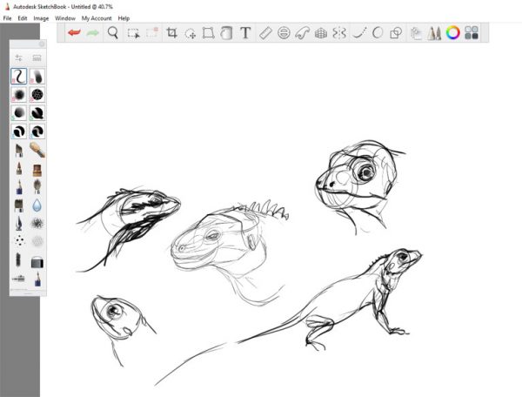Open the Color Wheel editor
Screen dimensions: 522x397
(452, 33)
